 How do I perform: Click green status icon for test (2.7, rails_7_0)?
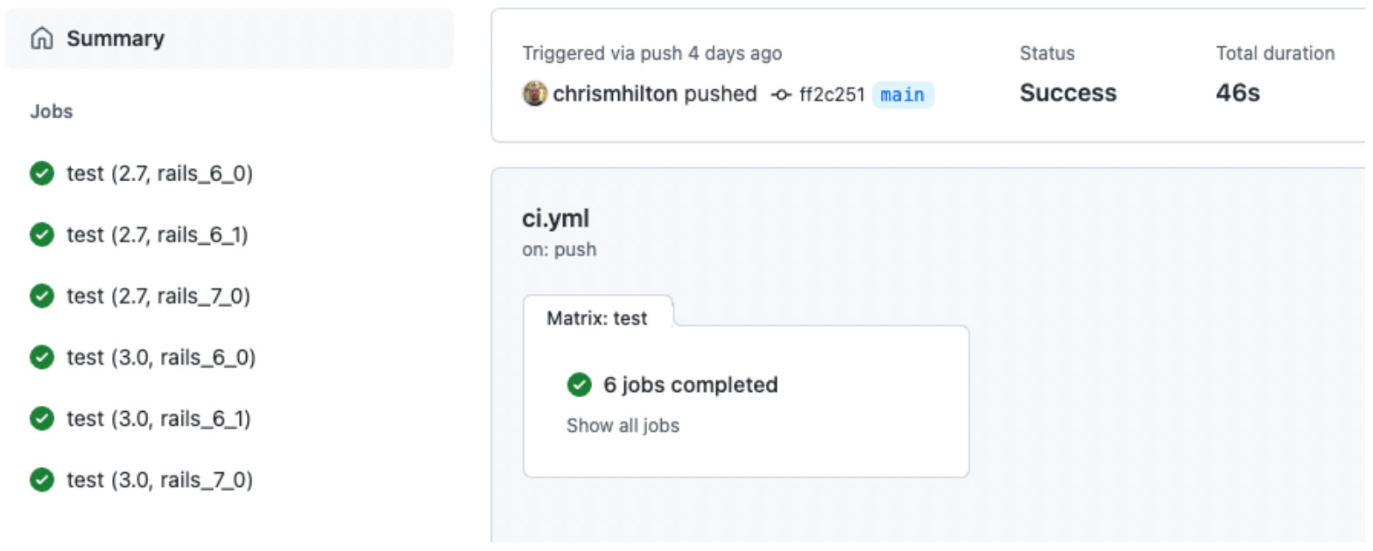coord(41,296)
